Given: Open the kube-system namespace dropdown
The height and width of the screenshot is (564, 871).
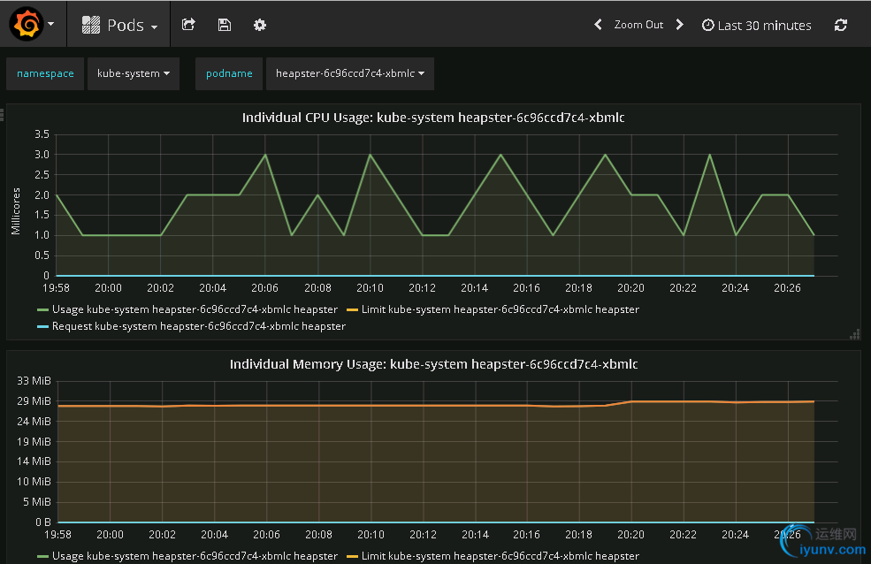Looking at the screenshot, I should [134, 74].
